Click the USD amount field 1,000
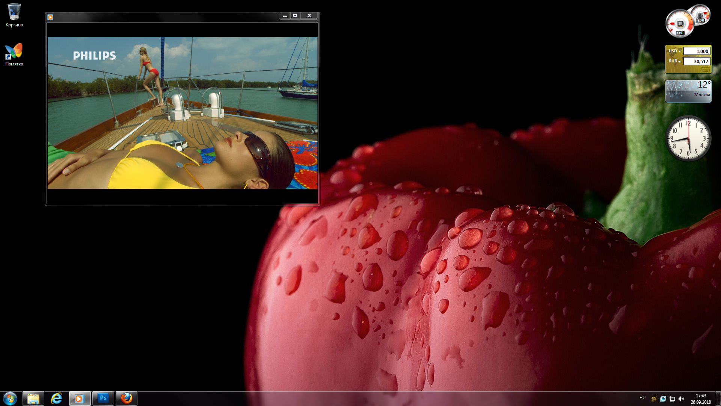Screen dimensions: 721x406 697,51
